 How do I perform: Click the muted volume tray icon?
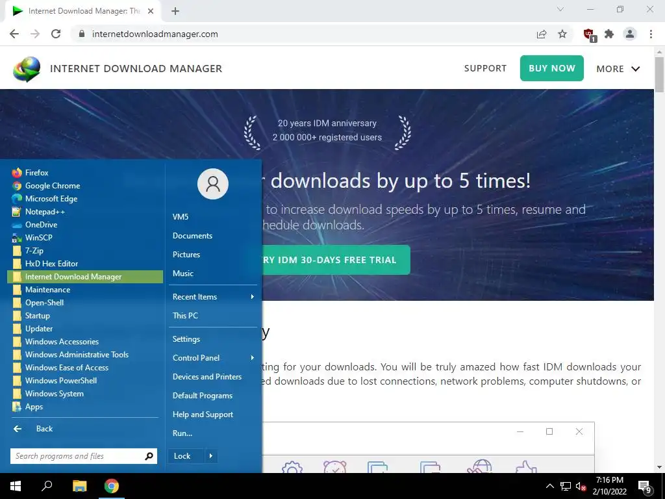point(581,486)
